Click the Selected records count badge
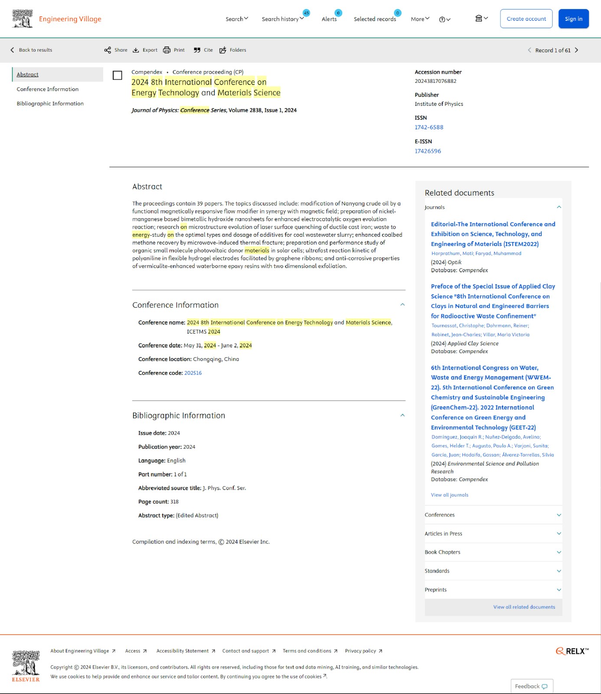This screenshot has width=601, height=694. [398, 13]
